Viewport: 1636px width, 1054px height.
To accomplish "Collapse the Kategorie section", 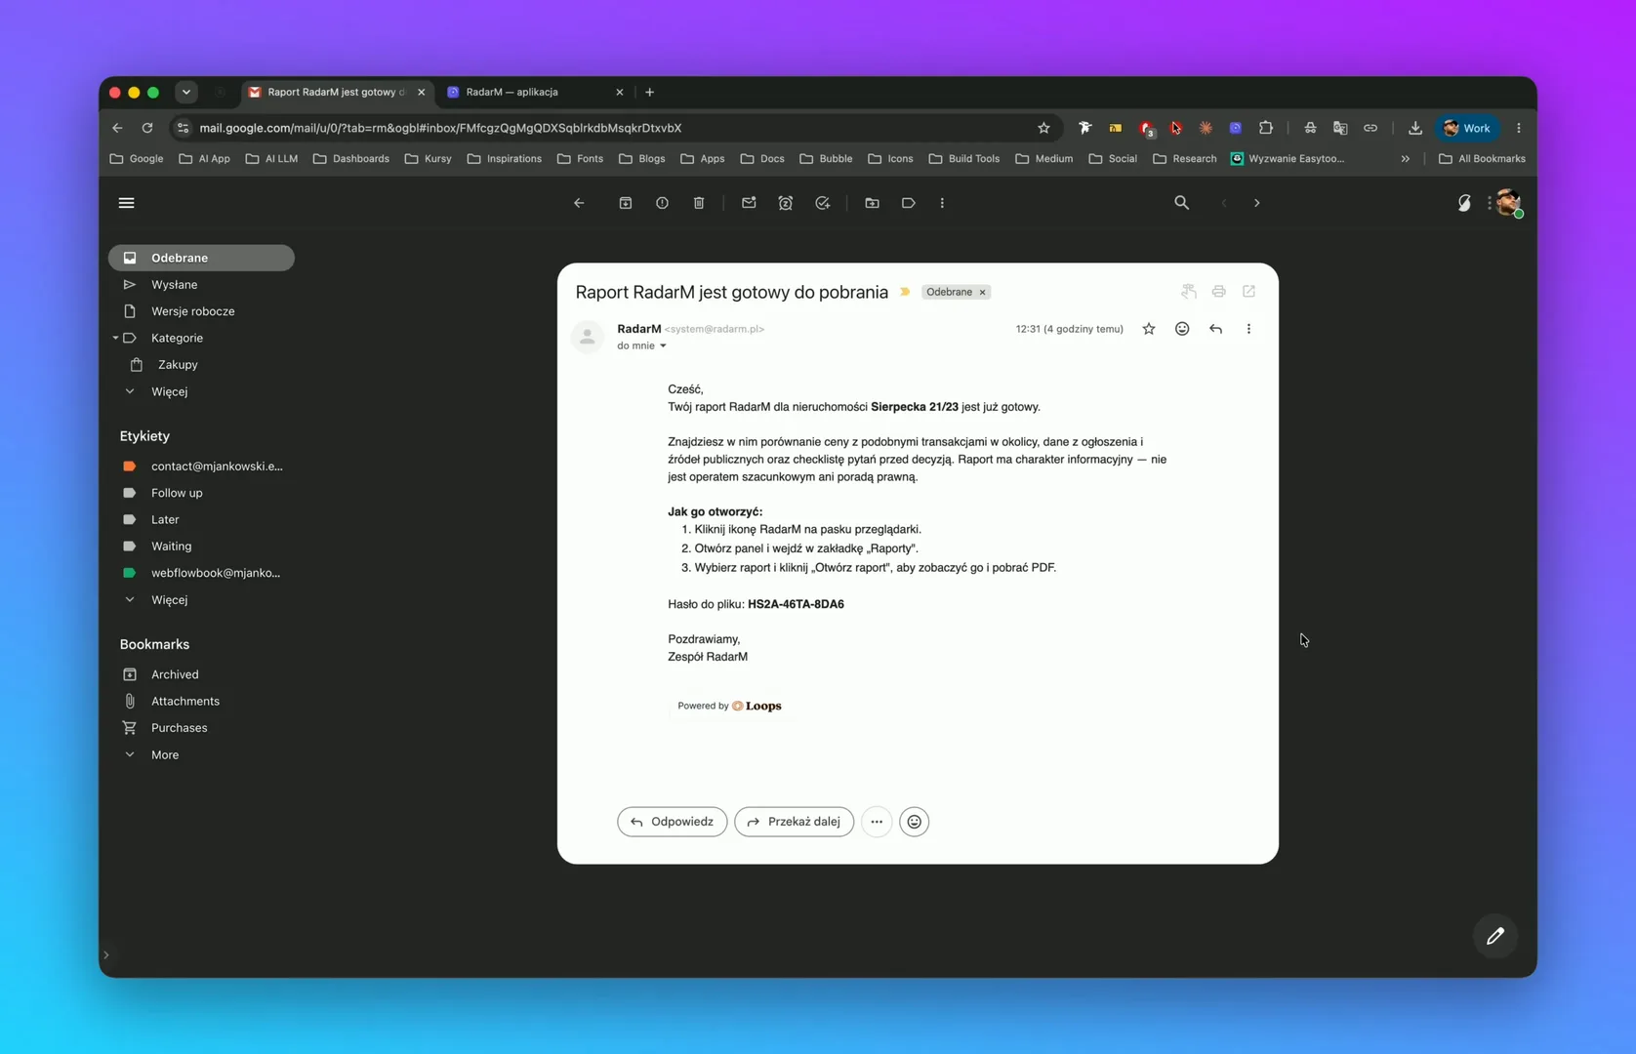I will point(115,338).
